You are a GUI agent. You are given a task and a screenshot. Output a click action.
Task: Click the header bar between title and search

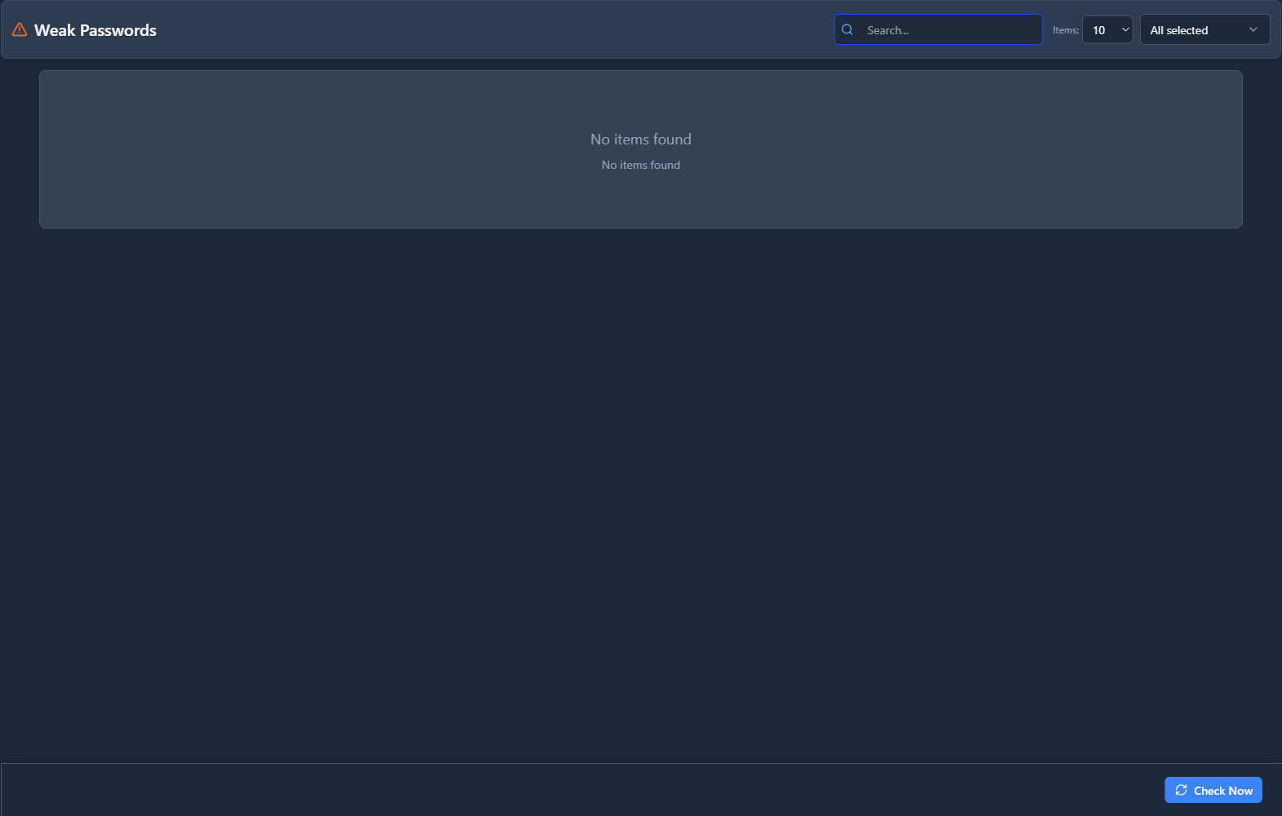pyautogui.click(x=490, y=30)
